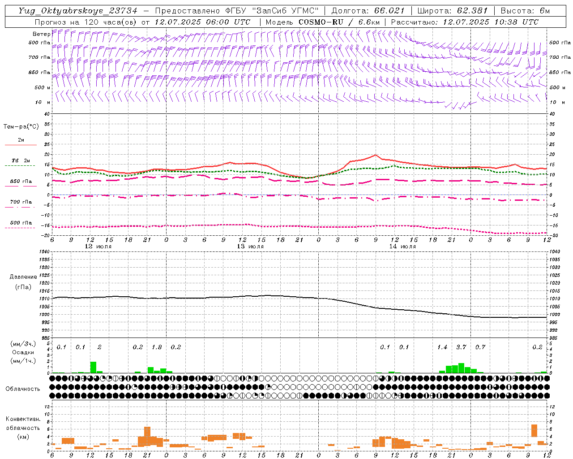This screenshot has width=573, height=459.
Task: Click the 'Осадки' precipitation label
Action: (23, 352)
